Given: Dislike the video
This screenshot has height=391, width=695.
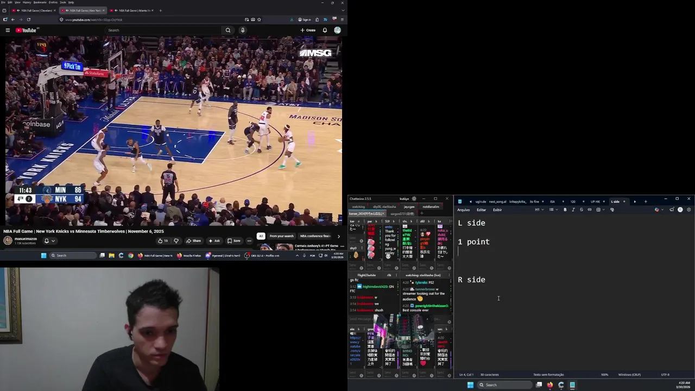Looking at the screenshot, I should click(176, 241).
